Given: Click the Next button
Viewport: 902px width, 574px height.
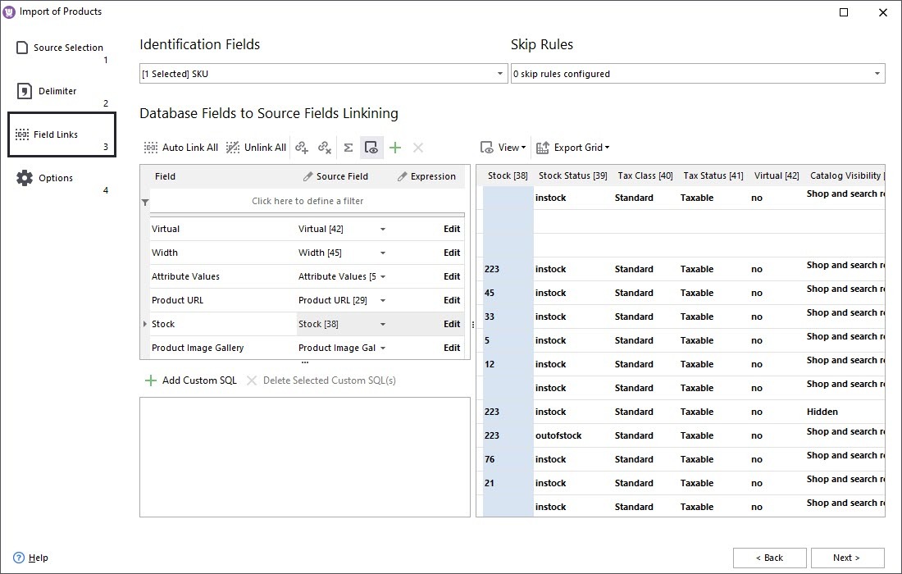Looking at the screenshot, I should click(x=848, y=558).
